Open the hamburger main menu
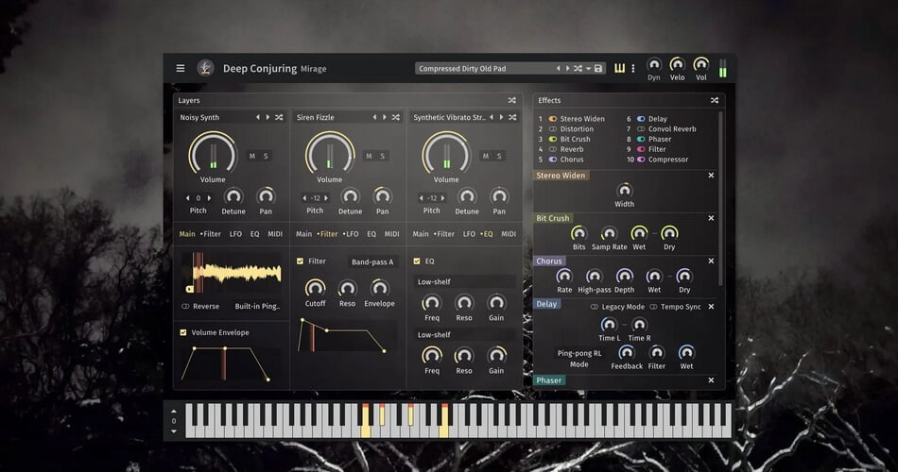This screenshot has width=898, height=472. [x=181, y=68]
